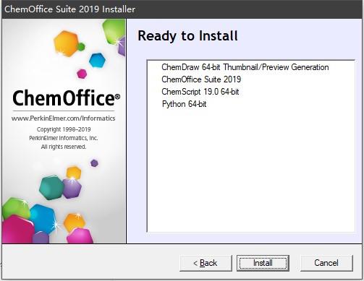This screenshot has height=281, width=364.
Task: Click the Copyright 1998-2019 text
Action: 64,129
